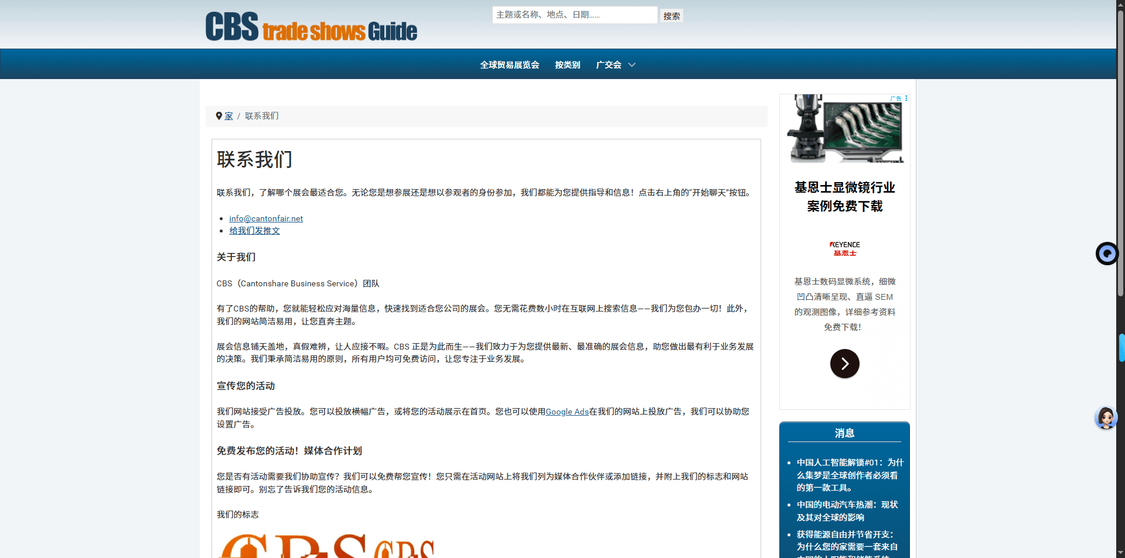The image size is (1125, 558).
Task: Open the 给我们发推文 link
Action: coord(254,231)
